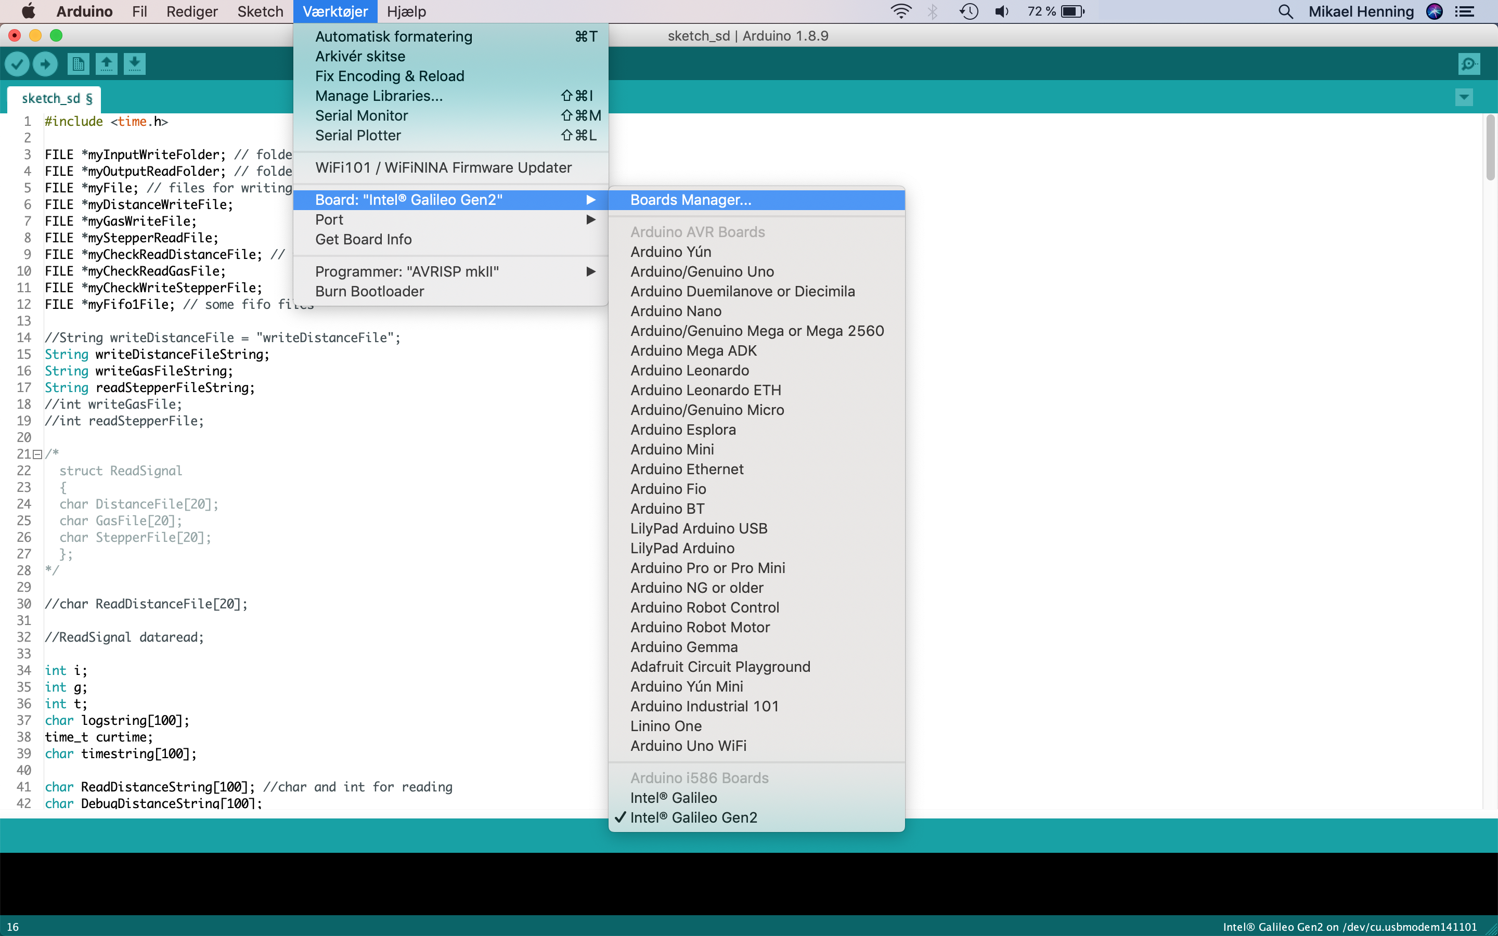Select Arduino/Genuino Uno board
The height and width of the screenshot is (936, 1498).
[756, 272]
